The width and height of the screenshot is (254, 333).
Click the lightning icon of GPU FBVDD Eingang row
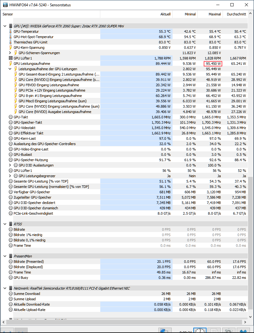(x=16, y=85)
